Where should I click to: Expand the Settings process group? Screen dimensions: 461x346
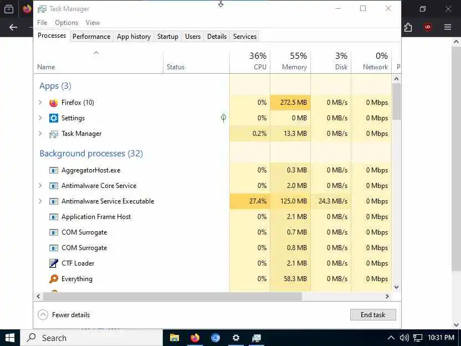coord(40,118)
